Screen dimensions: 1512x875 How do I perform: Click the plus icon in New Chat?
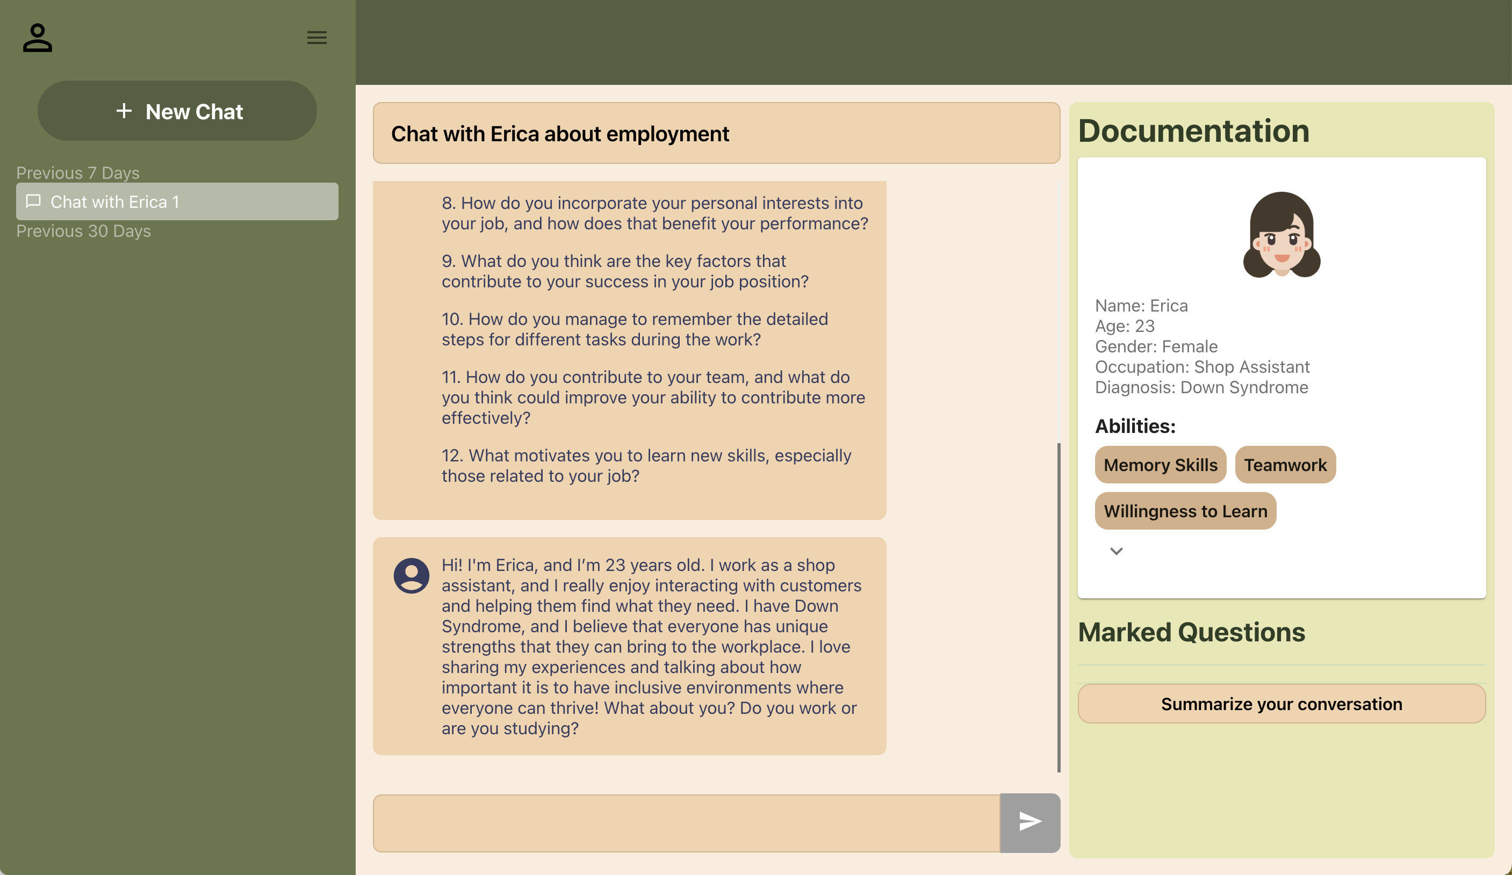click(124, 111)
